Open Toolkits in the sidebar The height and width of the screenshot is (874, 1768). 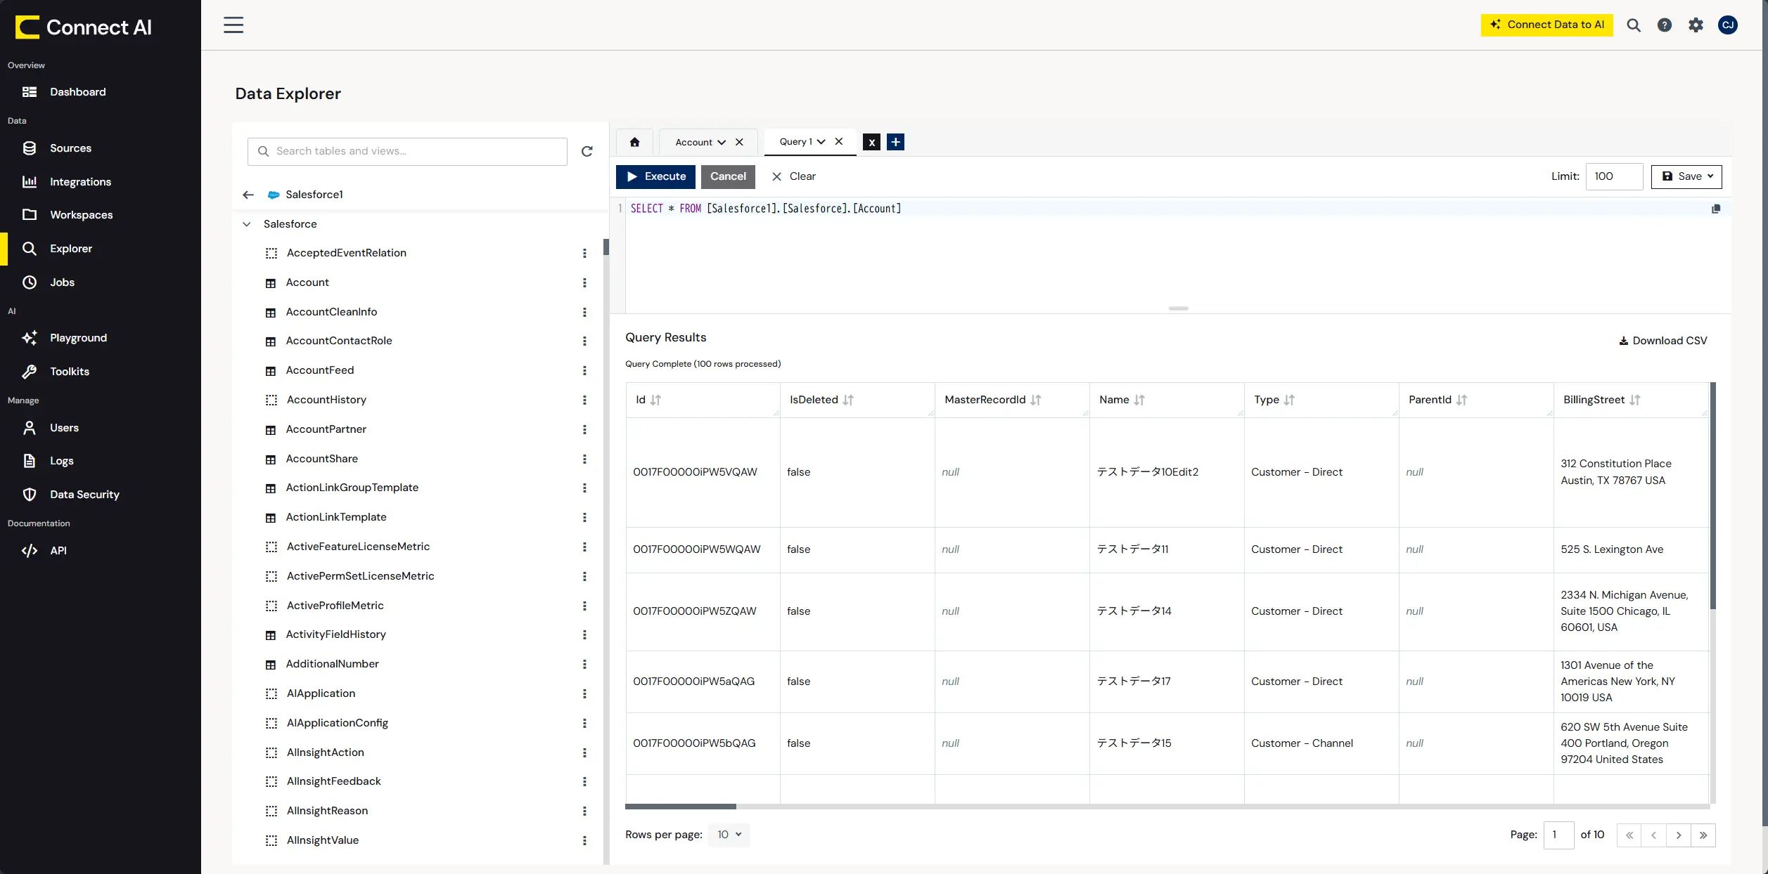tap(70, 372)
